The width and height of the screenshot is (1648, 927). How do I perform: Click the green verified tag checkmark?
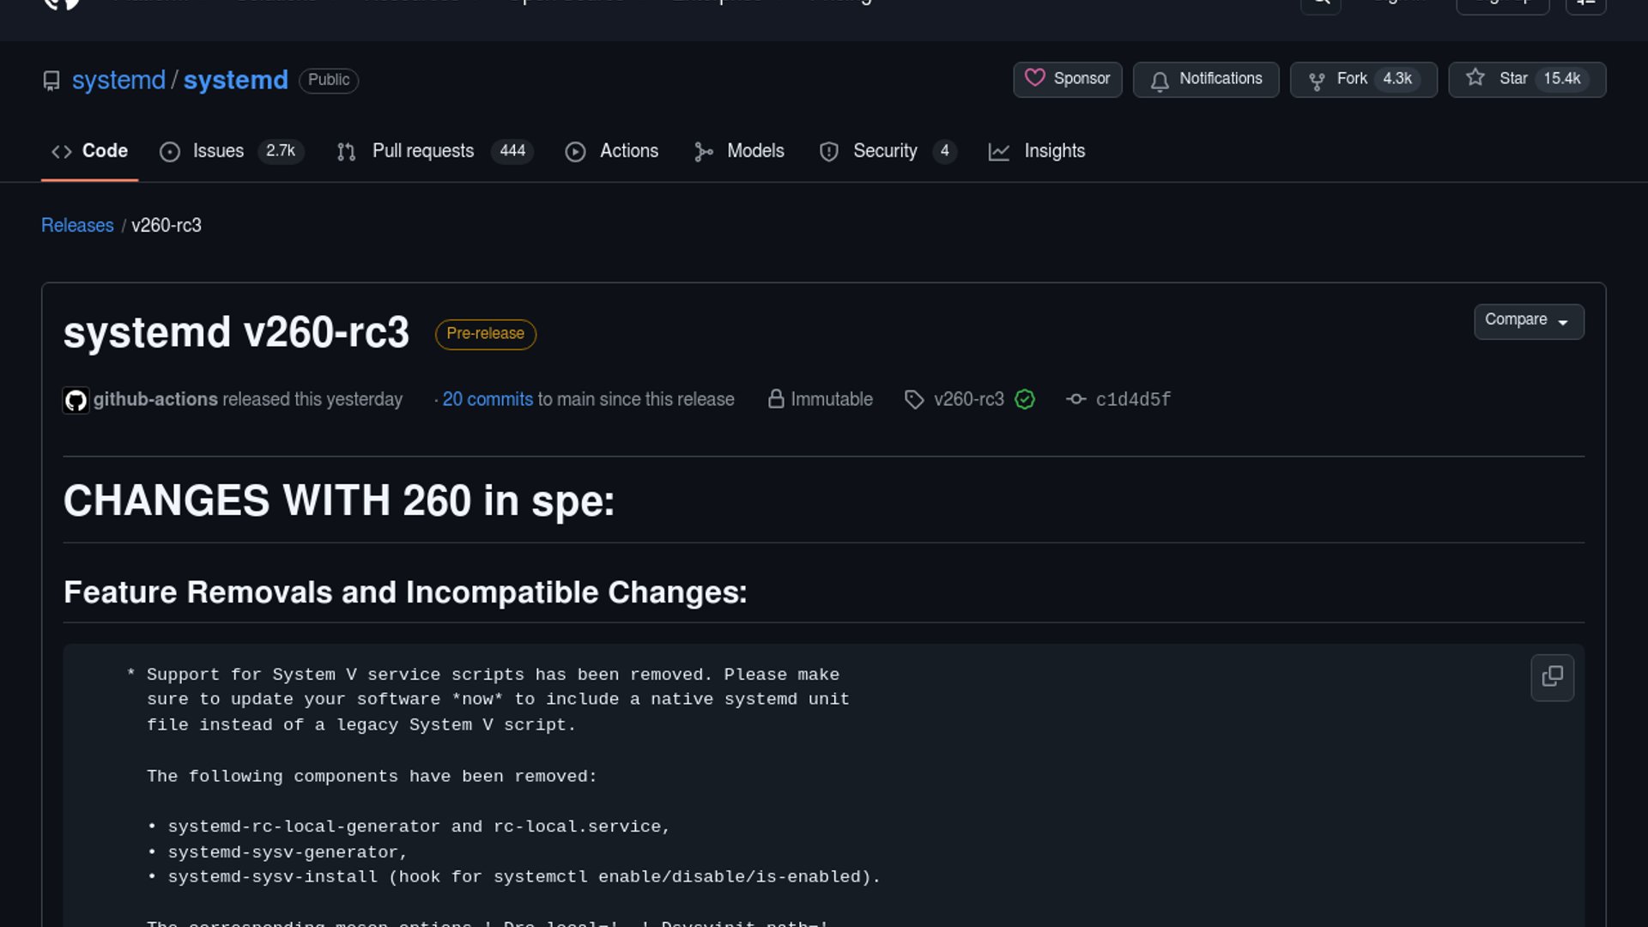(1024, 399)
